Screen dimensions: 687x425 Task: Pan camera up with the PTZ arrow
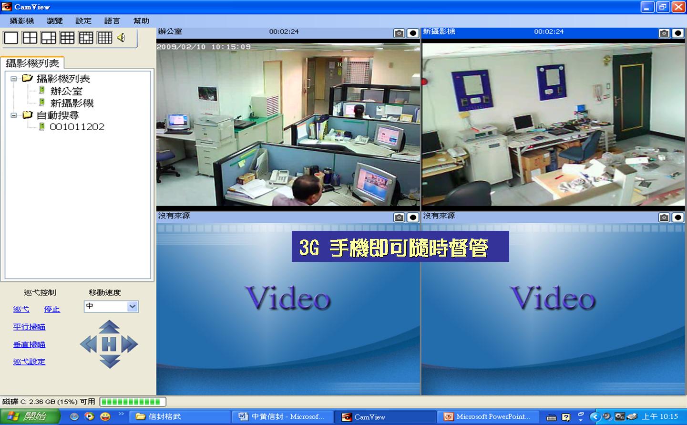click(x=109, y=327)
